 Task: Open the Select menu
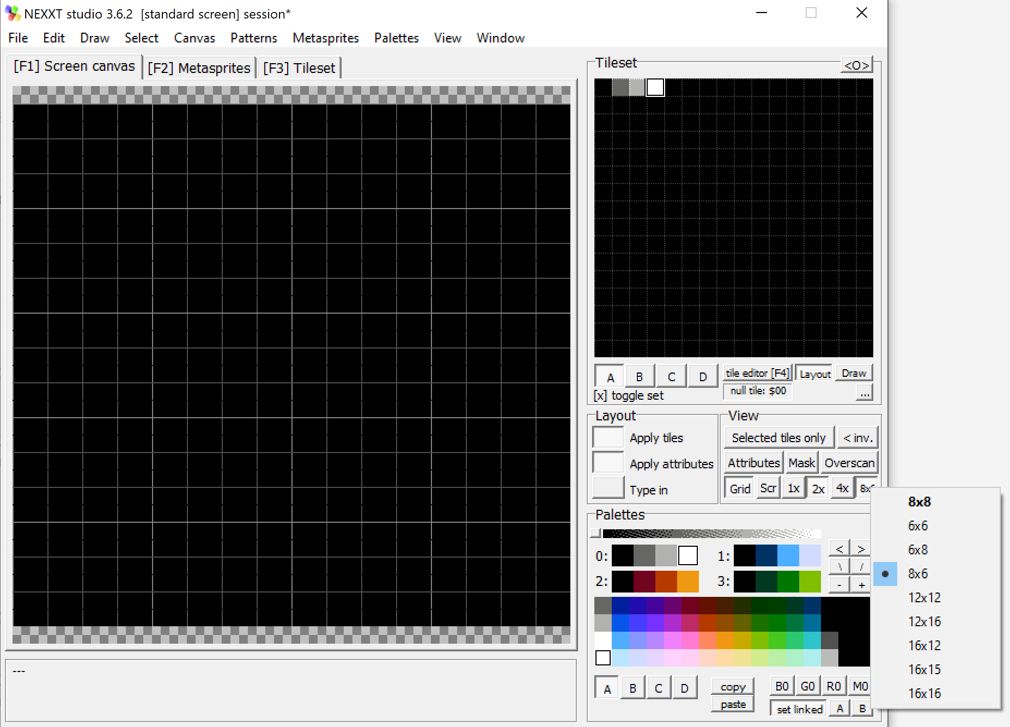142,38
